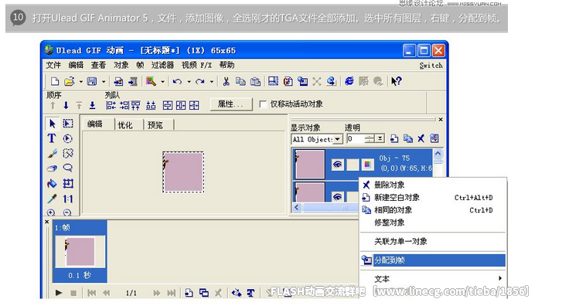Create a new file from toolbar
Image resolution: width=569 pixels, height=306 pixels.
[54, 81]
